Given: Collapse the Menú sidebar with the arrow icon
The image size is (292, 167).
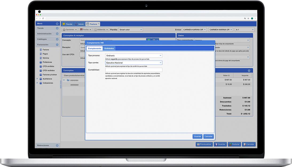Looking at the screenshot, I should pos(57,24).
